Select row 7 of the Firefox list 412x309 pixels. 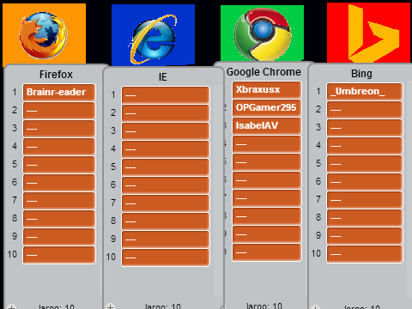[x=59, y=200]
